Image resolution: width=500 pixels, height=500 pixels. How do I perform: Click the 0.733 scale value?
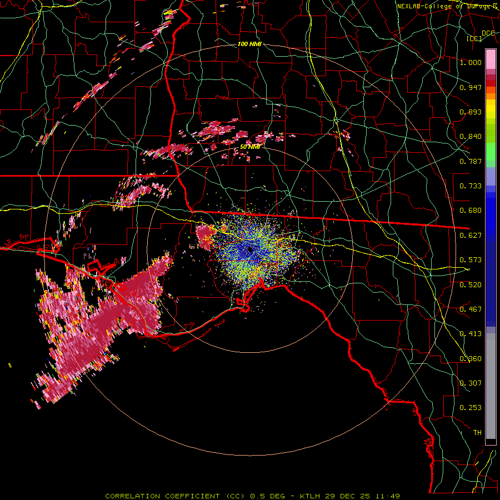coord(471,186)
